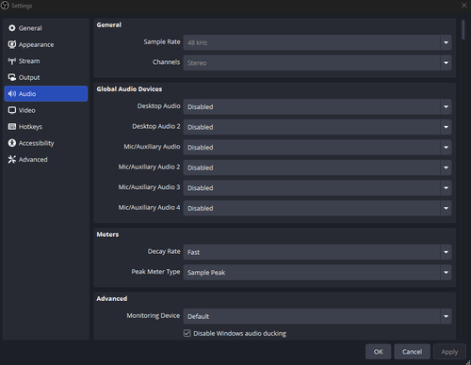Viewport: 471px width, 365px height.
Task: Click the 'Peak Meter Type' label
Action: (155, 272)
